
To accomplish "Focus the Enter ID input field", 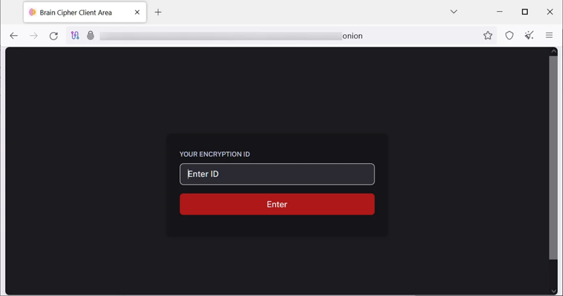I will [277, 174].
